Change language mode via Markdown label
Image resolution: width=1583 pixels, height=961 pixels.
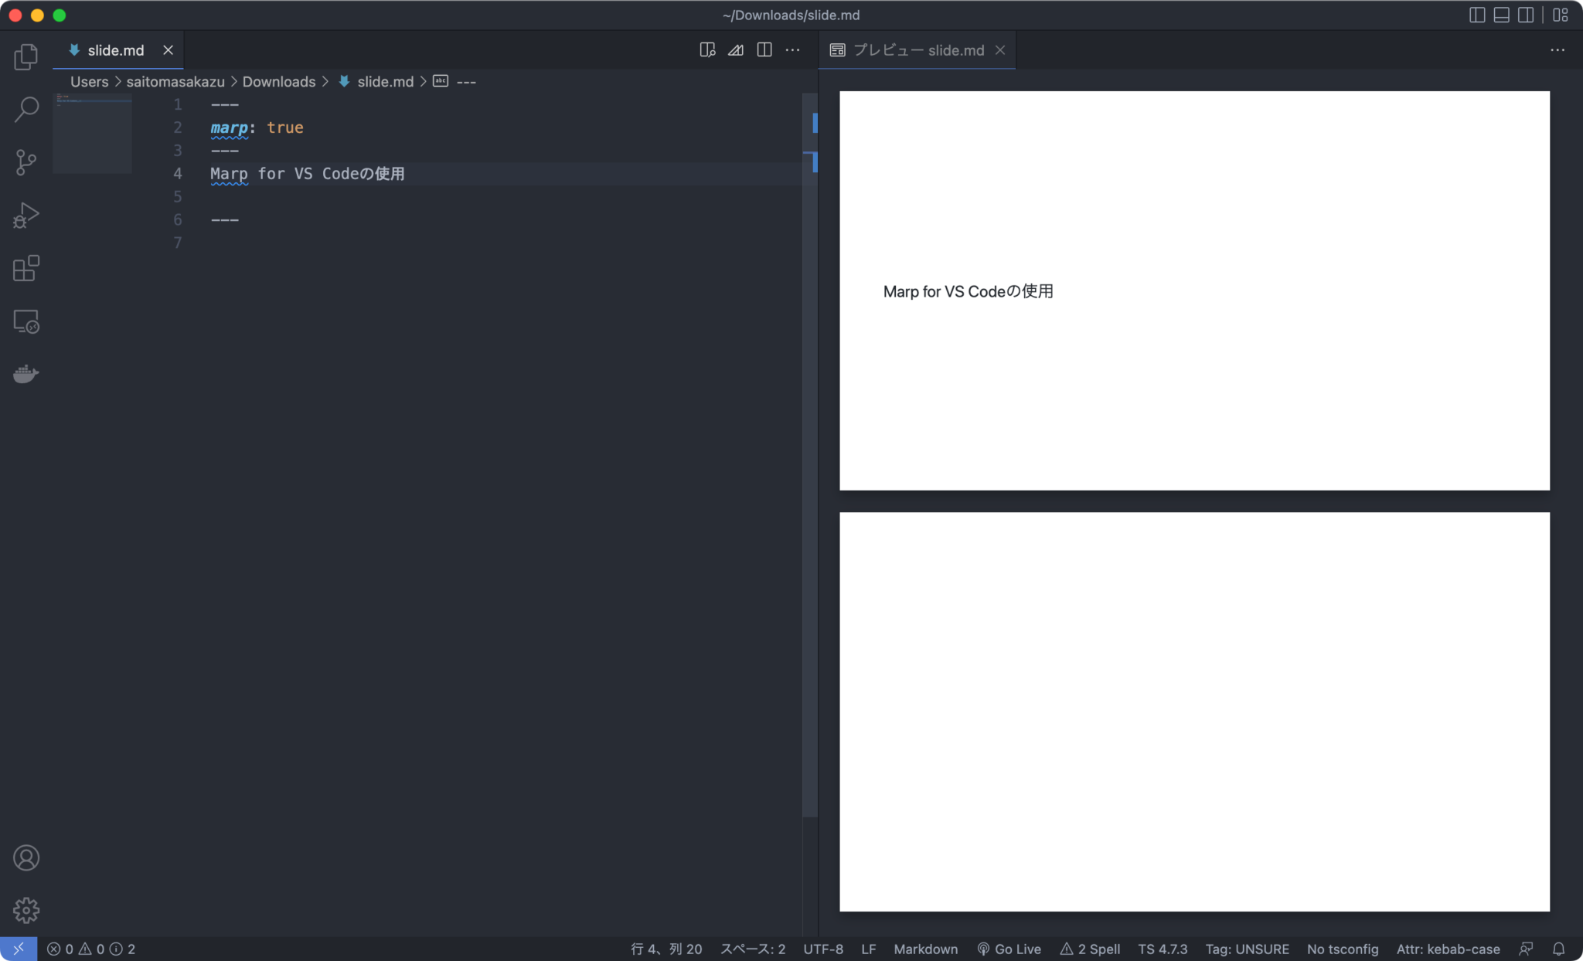924,949
